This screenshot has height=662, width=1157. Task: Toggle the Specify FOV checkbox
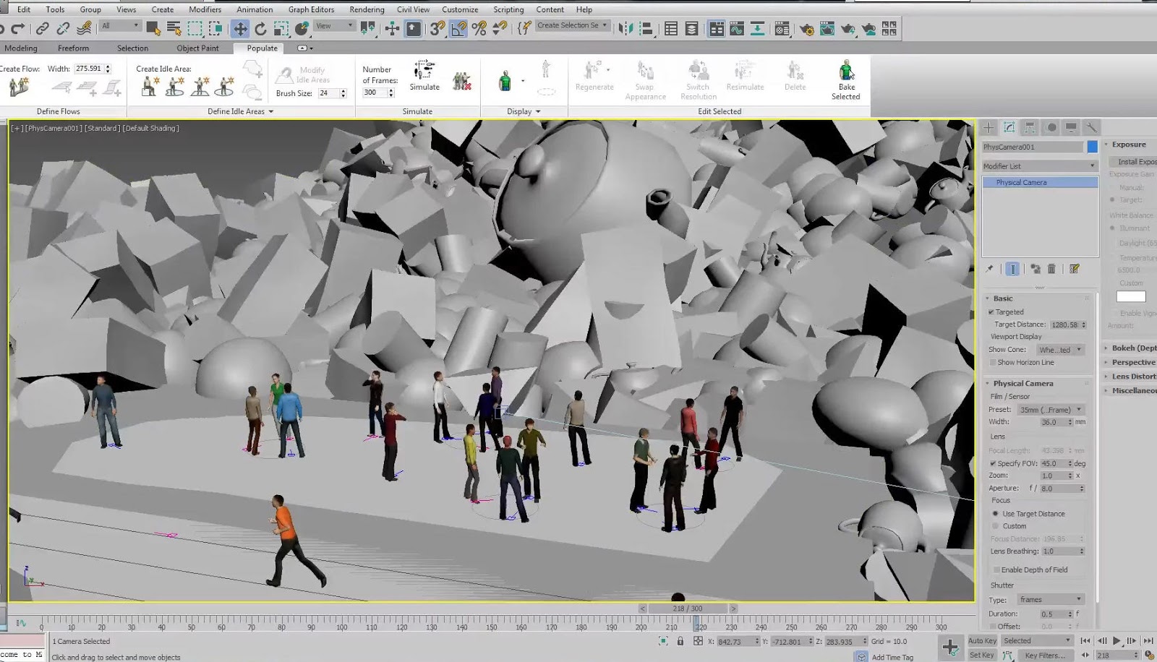[993, 463]
